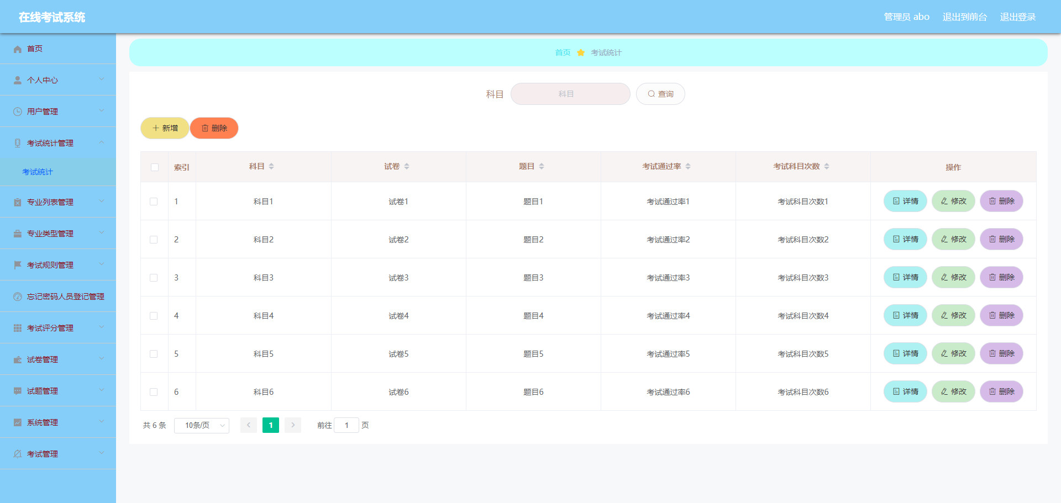The width and height of the screenshot is (1061, 503).
Task: Click the star icon in the breadcrumb
Action: (581, 53)
